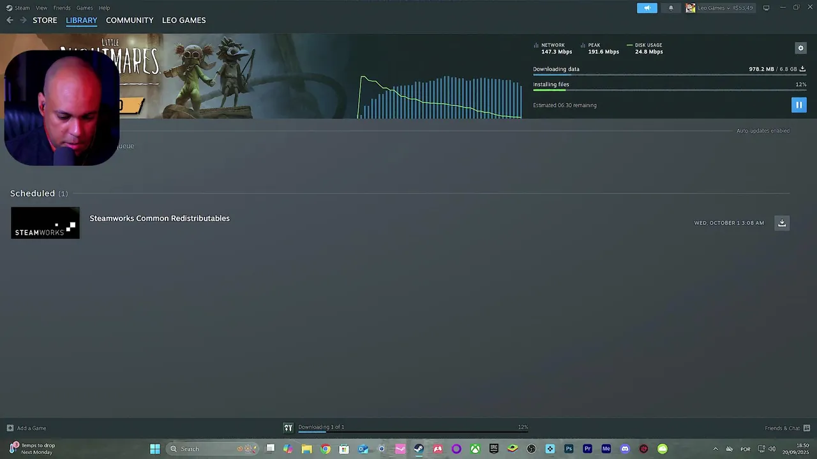The height and width of the screenshot is (459, 817).
Task: Click the bottom 12% download progress bar
Action: point(413,432)
